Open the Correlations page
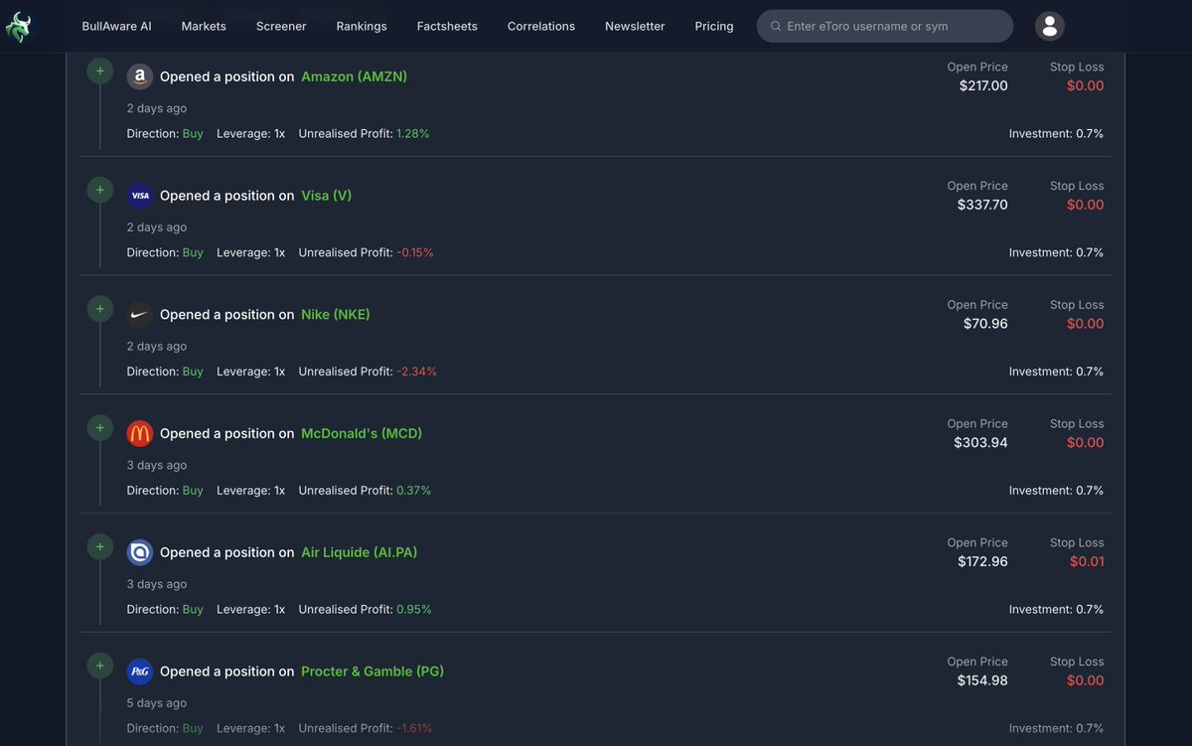 point(541,26)
